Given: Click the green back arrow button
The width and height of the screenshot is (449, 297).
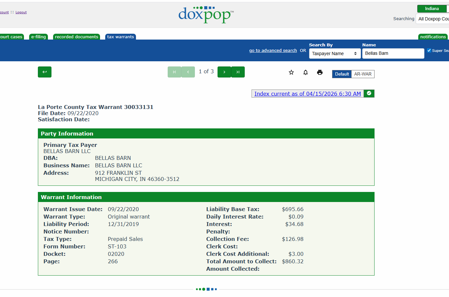Looking at the screenshot, I should coord(45,72).
